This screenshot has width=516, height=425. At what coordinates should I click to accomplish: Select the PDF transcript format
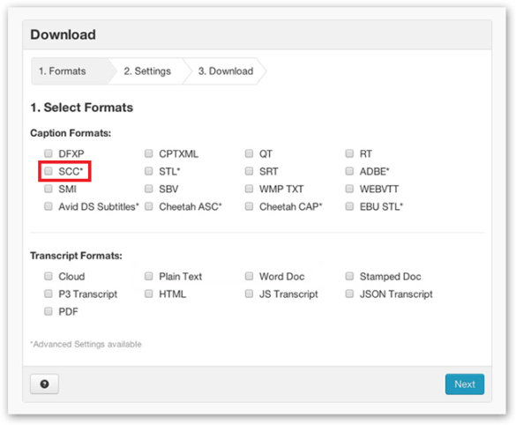click(49, 311)
